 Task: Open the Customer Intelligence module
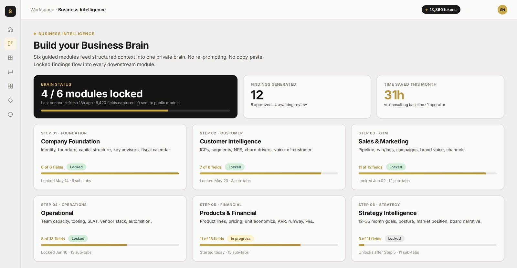[x=269, y=157]
